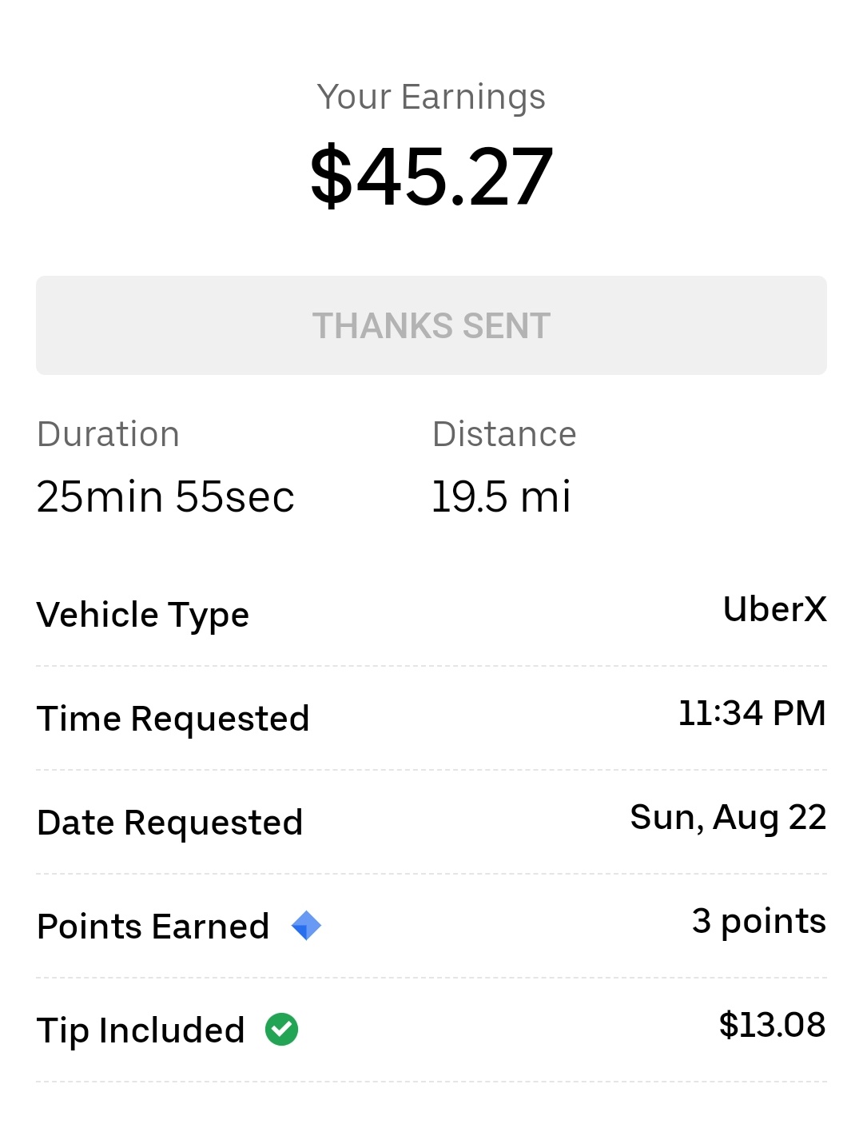
Task: Click the dashed divider below Vehicle Type
Action: pos(431,666)
